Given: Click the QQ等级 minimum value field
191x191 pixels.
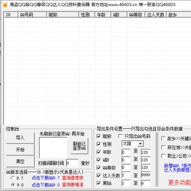Looking at the screenshot, I should click(126, 167).
